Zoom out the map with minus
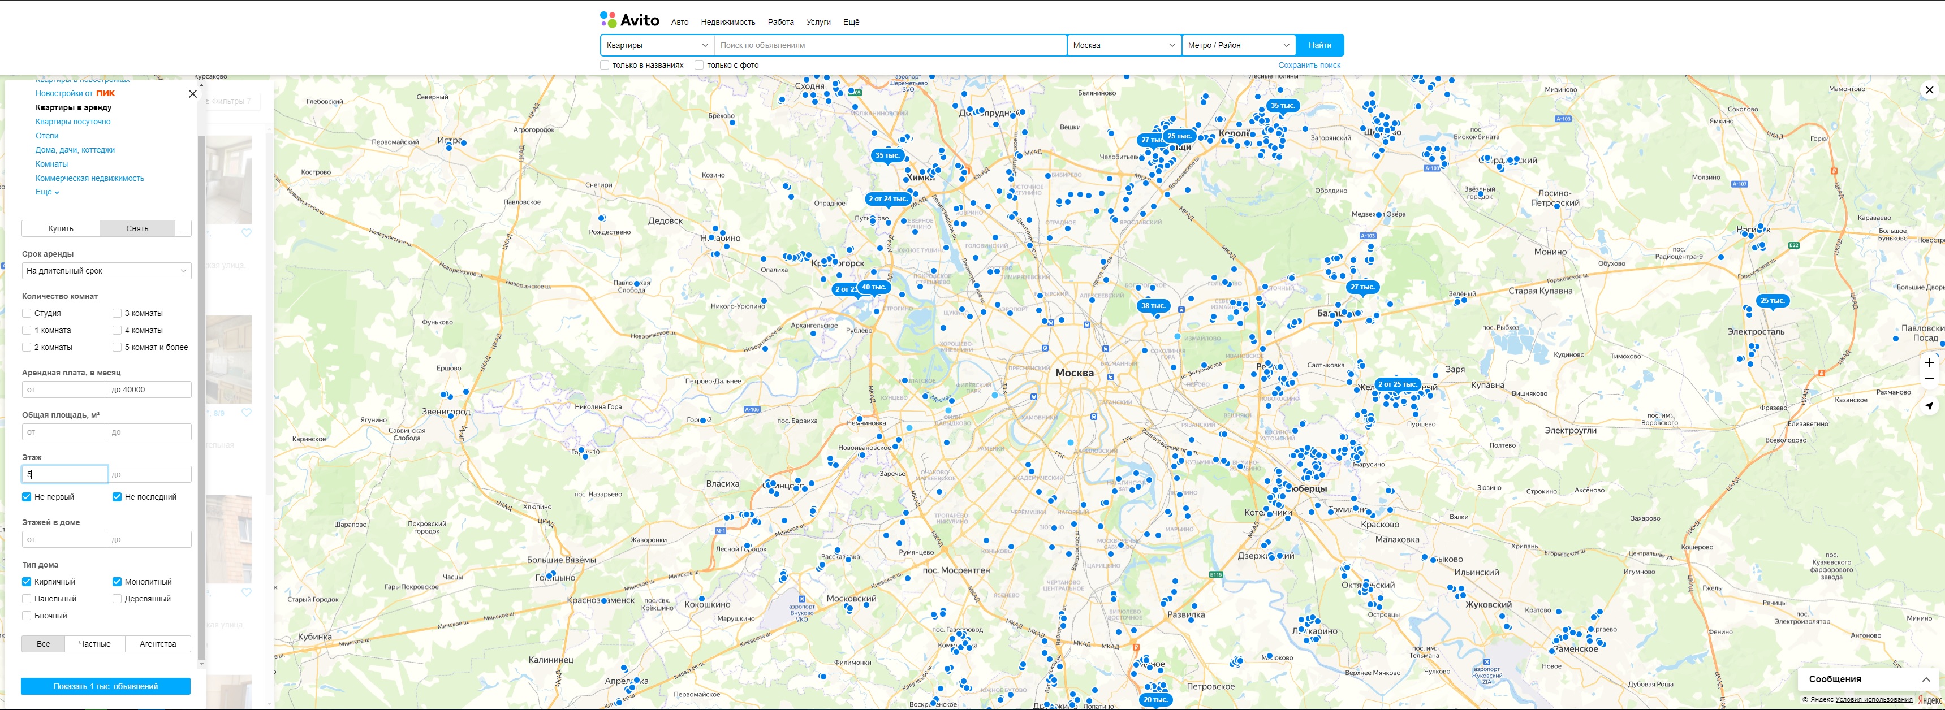Viewport: 1945px width, 710px height. (1929, 379)
